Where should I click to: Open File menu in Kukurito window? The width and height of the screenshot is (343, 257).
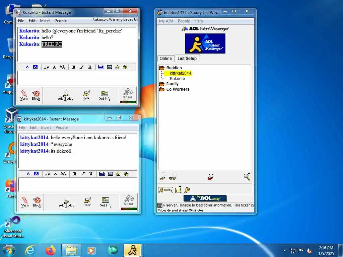(21, 21)
